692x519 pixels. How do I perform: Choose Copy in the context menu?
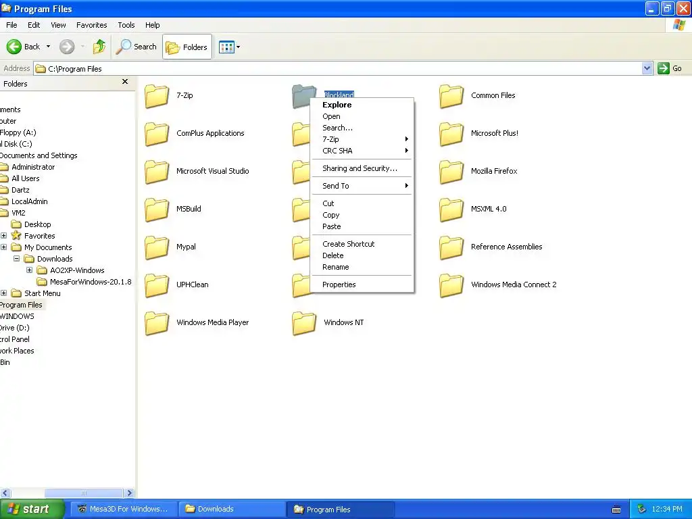(x=362, y=215)
